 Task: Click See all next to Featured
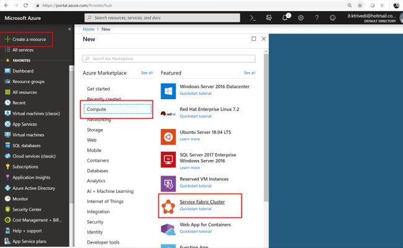pos(250,73)
